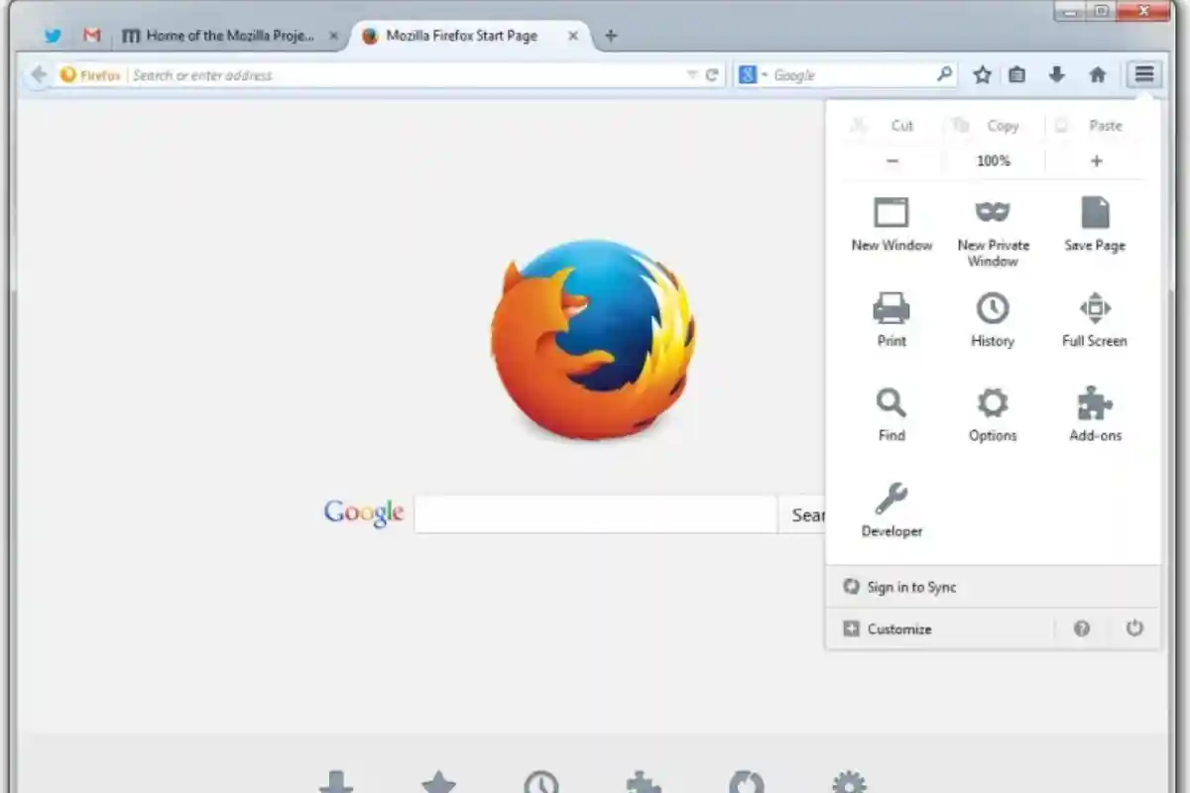Click the power Exit icon in panel
Viewport: 1190px width, 793px height.
point(1134,628)
